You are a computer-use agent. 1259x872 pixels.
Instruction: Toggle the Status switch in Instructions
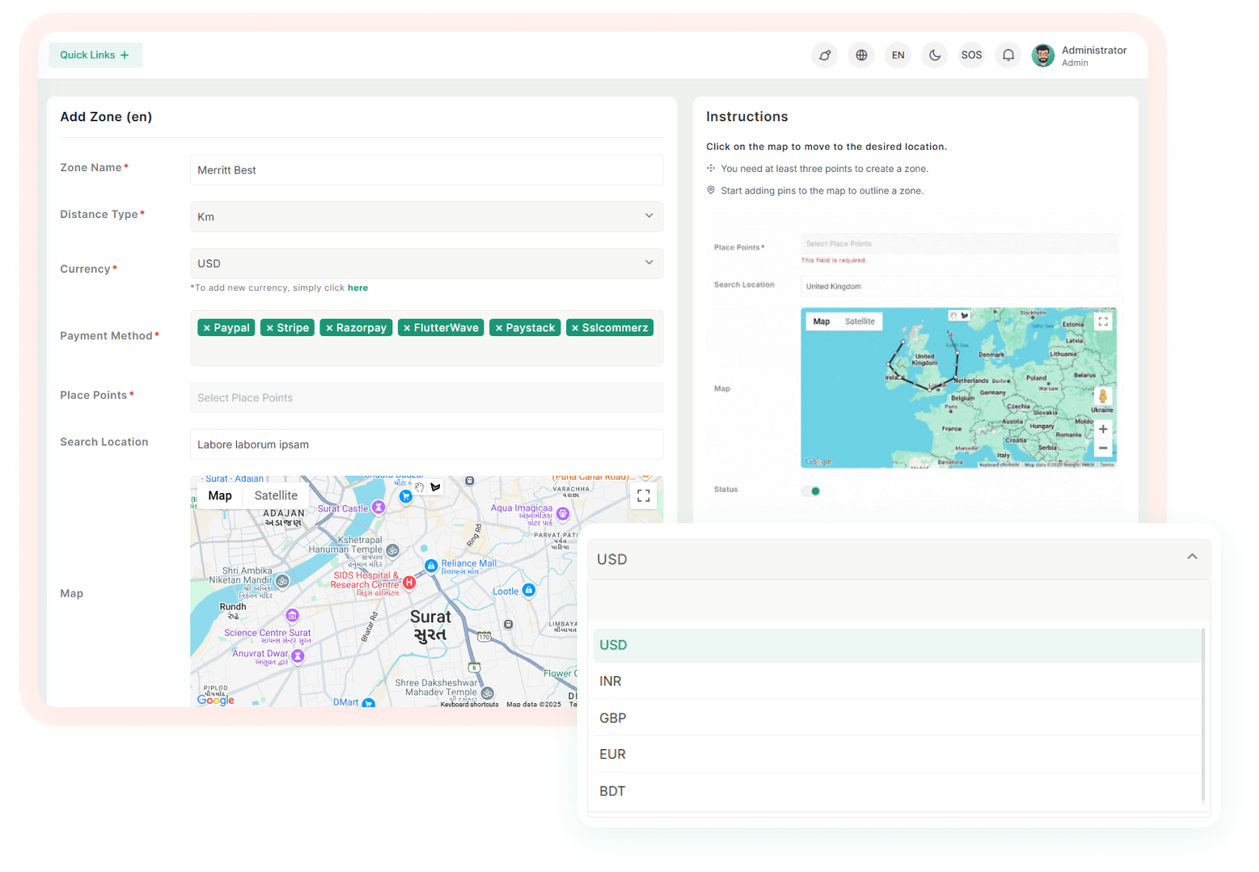point(811,491)
